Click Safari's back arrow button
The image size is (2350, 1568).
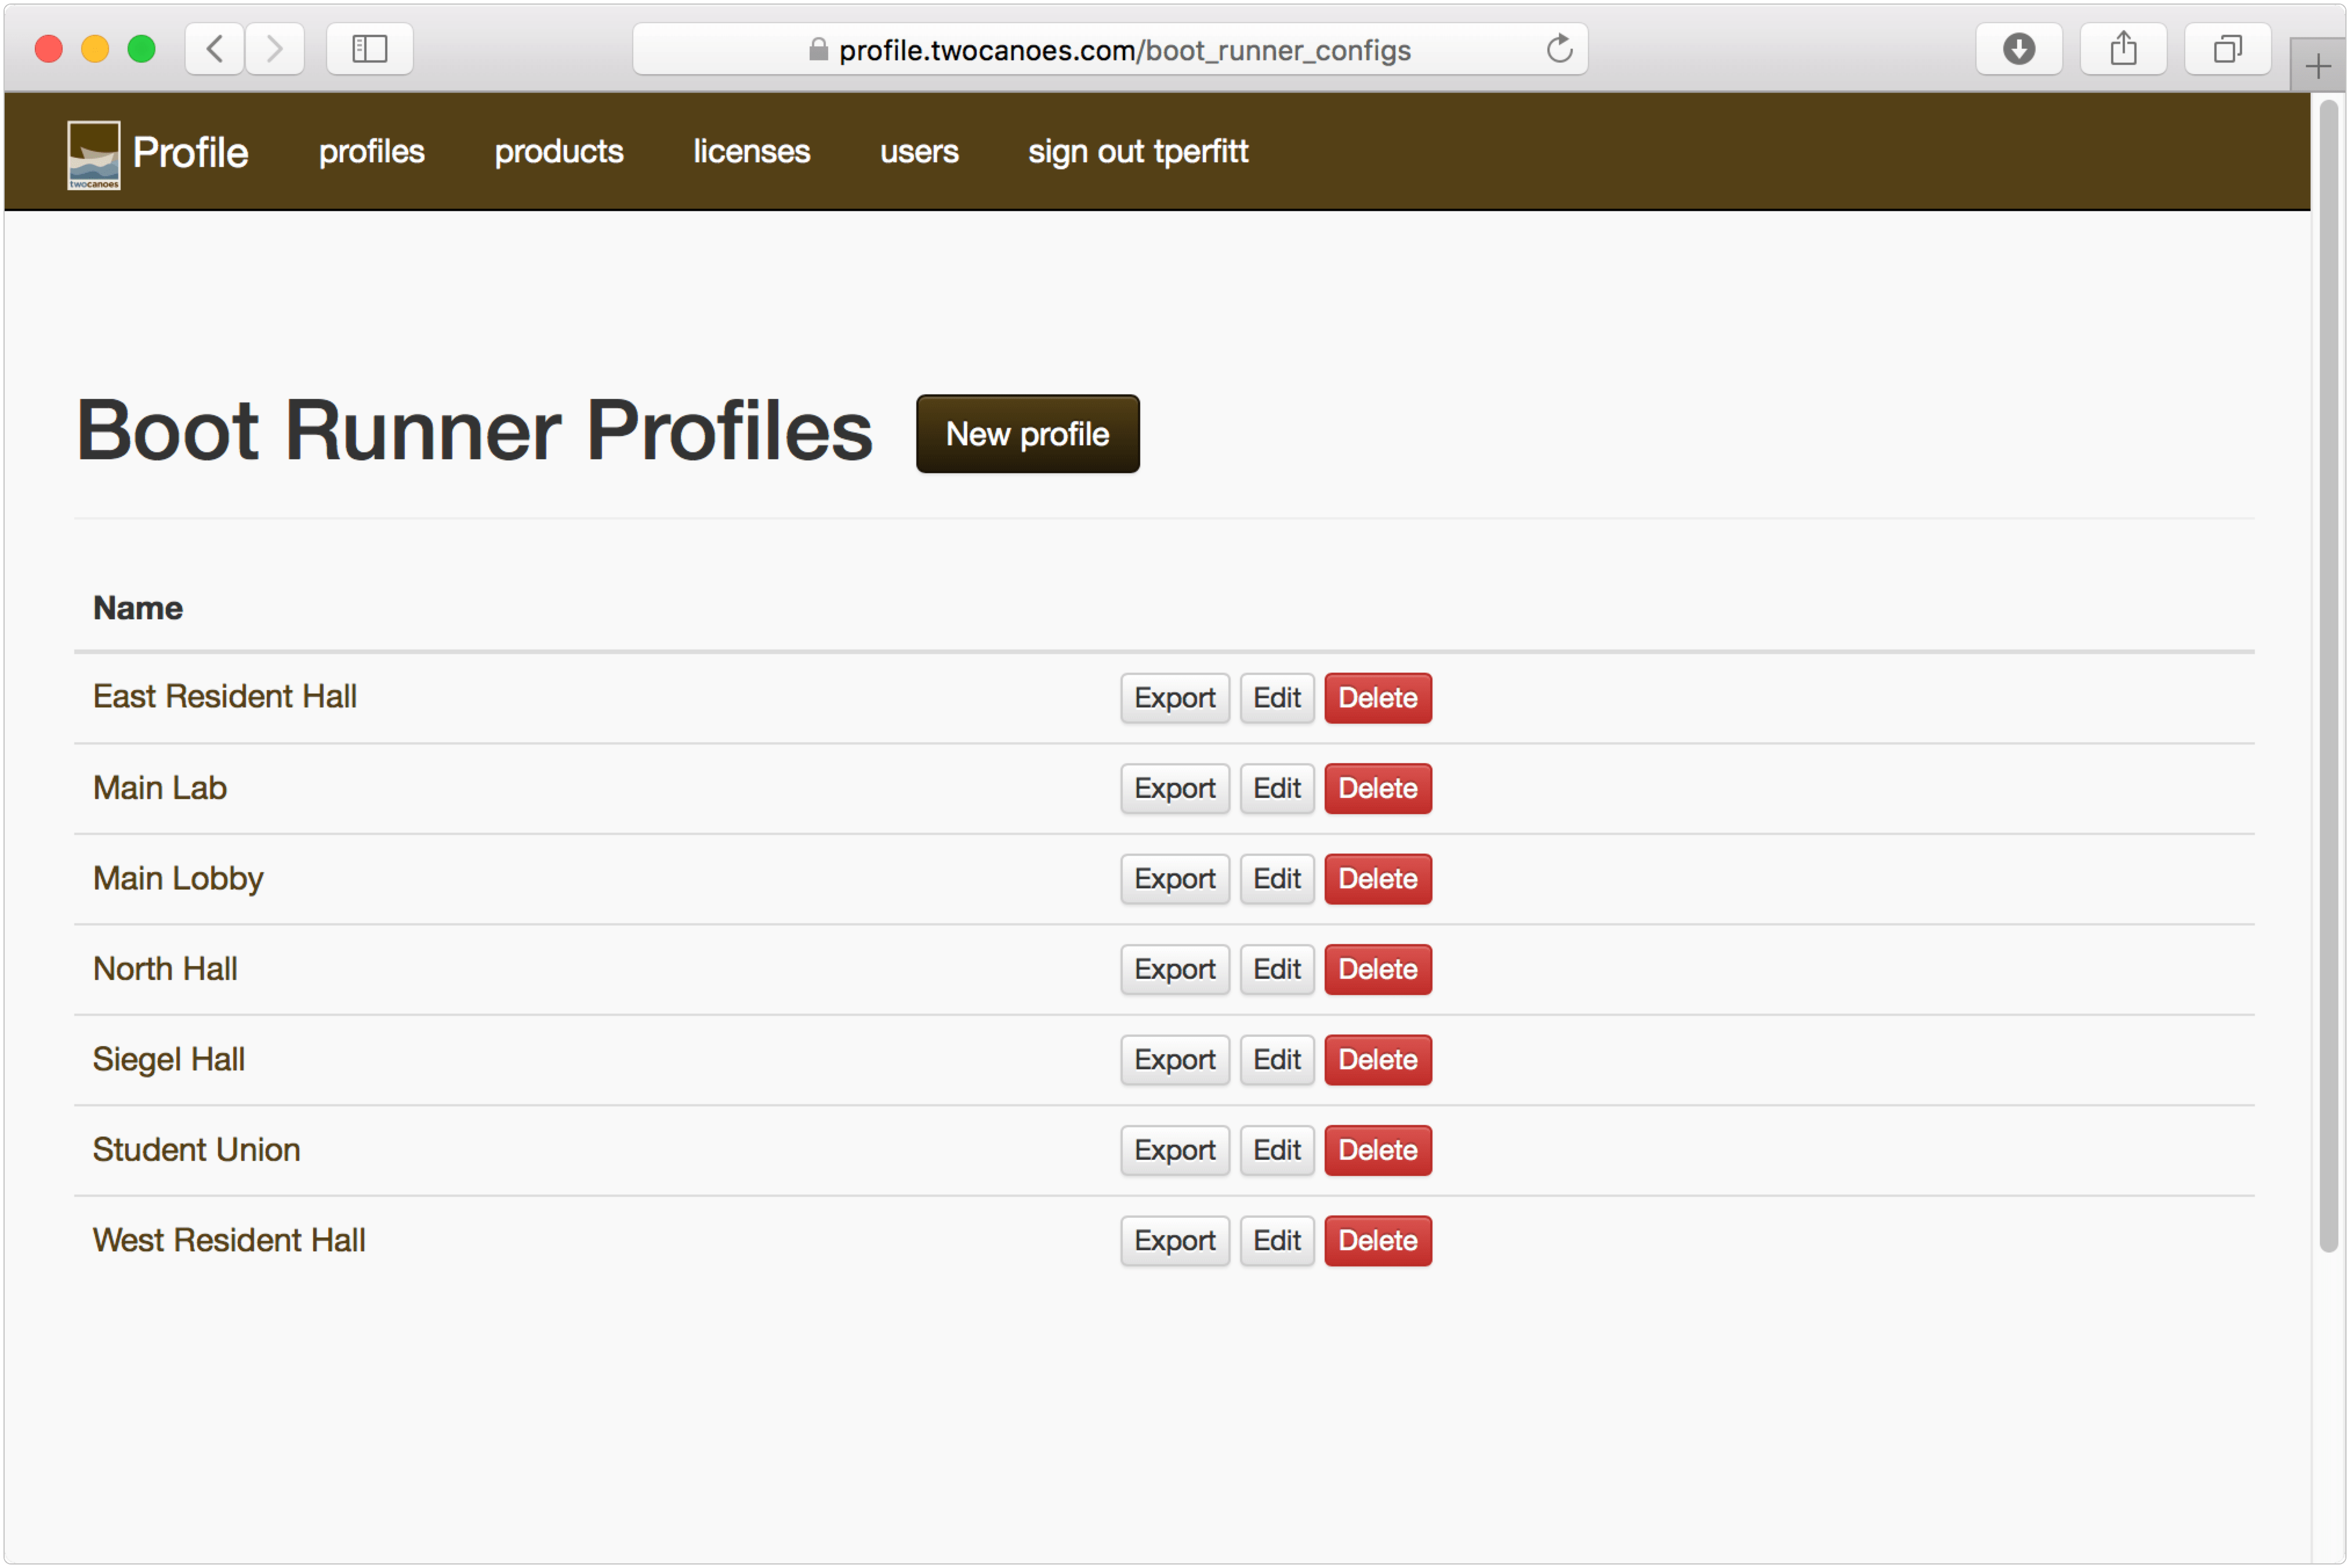[214, 49]
